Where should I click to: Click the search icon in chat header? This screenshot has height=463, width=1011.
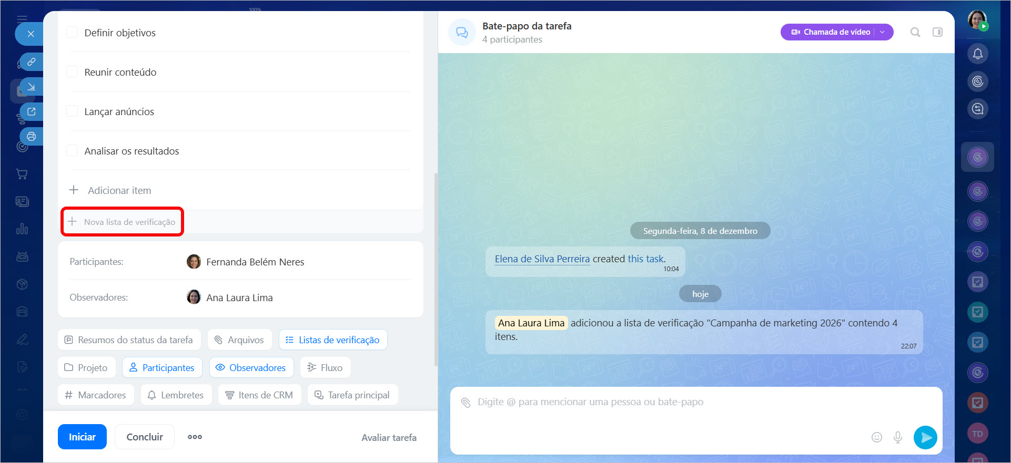tap(915, 32)
